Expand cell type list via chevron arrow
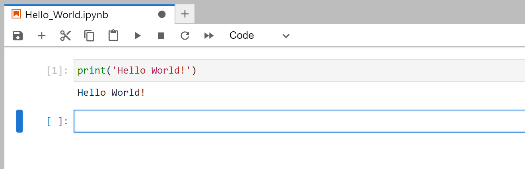 click(286, 36)
